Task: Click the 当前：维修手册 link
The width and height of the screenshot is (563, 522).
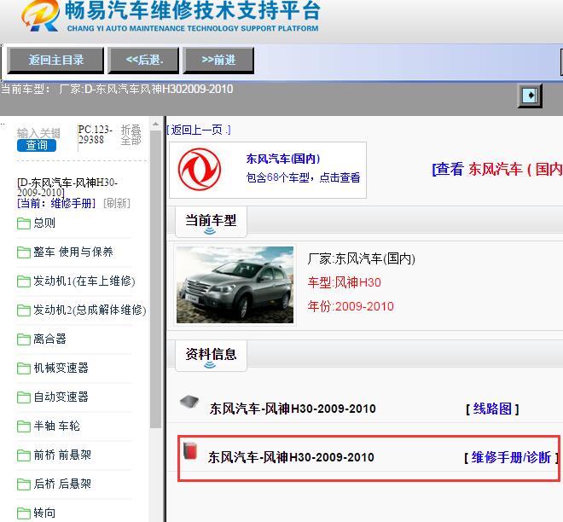Action: click(x=56, y=203)
